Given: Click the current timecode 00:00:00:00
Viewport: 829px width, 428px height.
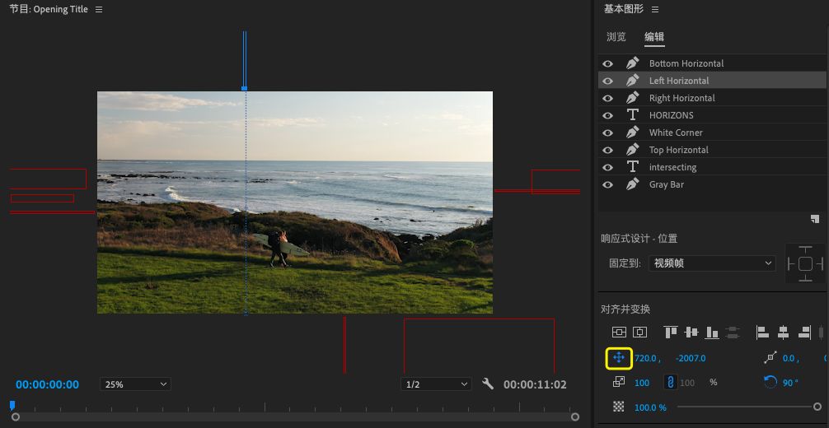Looking at the screenshot, I should pos(47,384).
